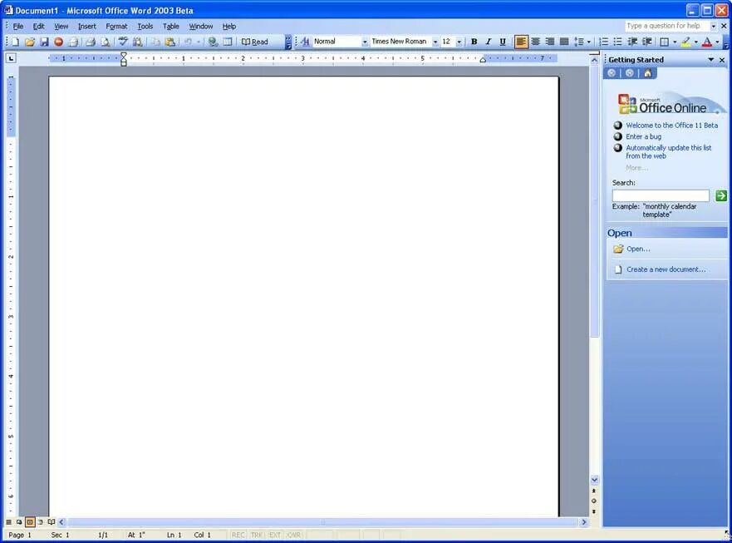Image resolution: width=732 pixels, height=543 pixels.
Task: Click the Home icon in task pane
Action: point(647,73)
